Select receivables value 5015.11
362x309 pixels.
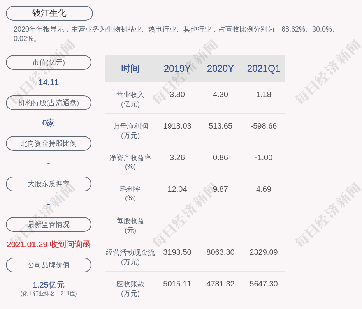click(177, 284)
